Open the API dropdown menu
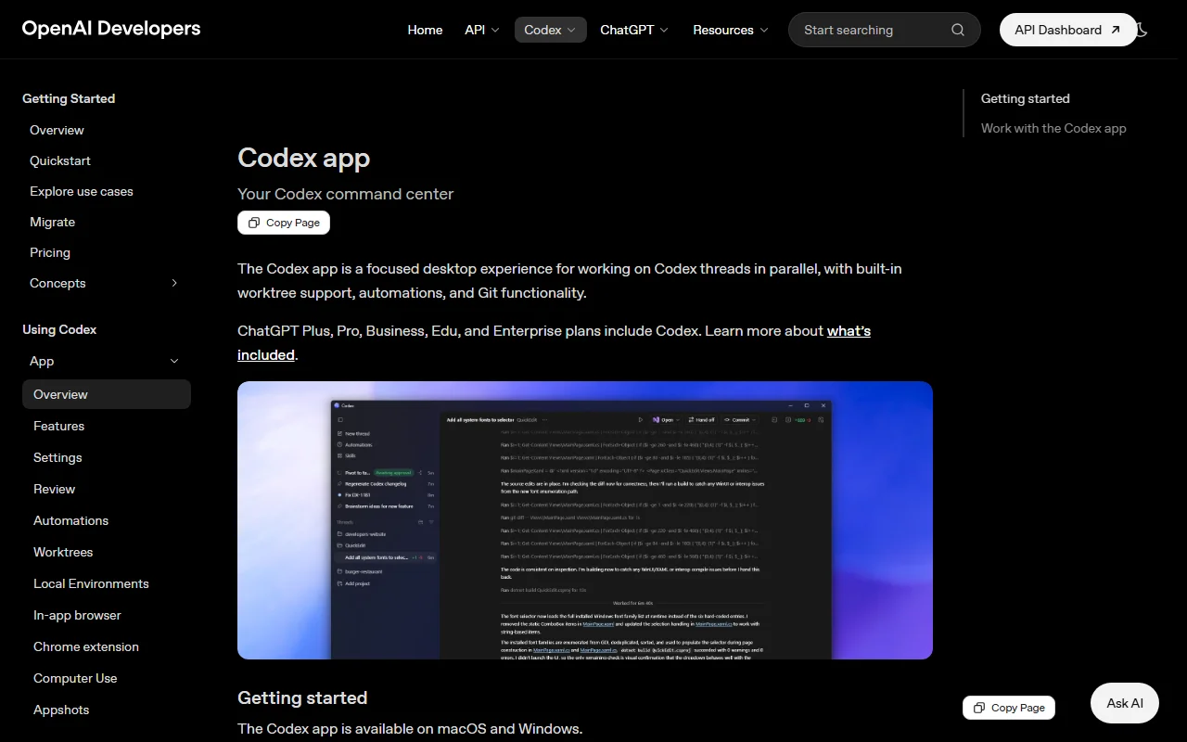 click(482, 30)
